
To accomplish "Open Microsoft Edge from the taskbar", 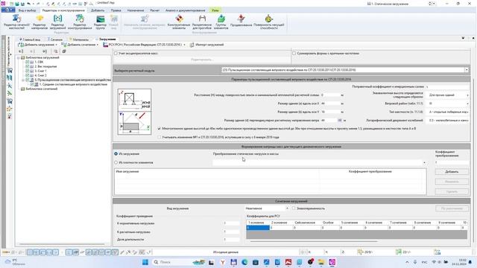I will click(x=244, y=262).
